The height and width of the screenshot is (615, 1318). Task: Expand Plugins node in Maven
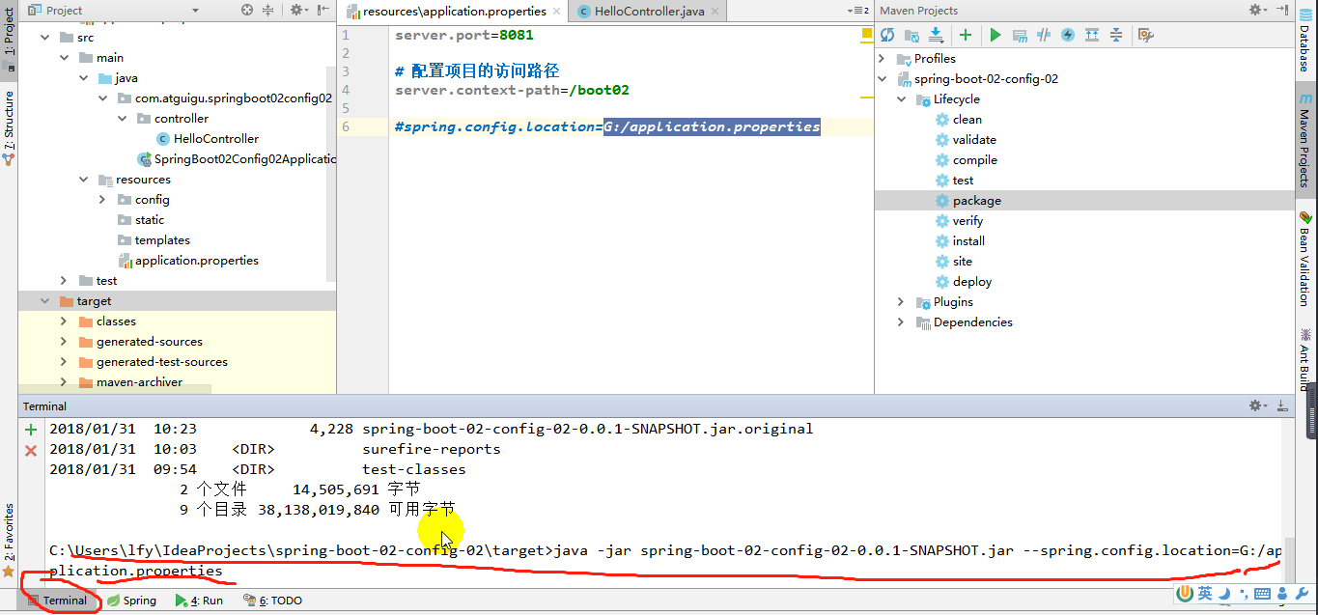[x=902, y=302]
